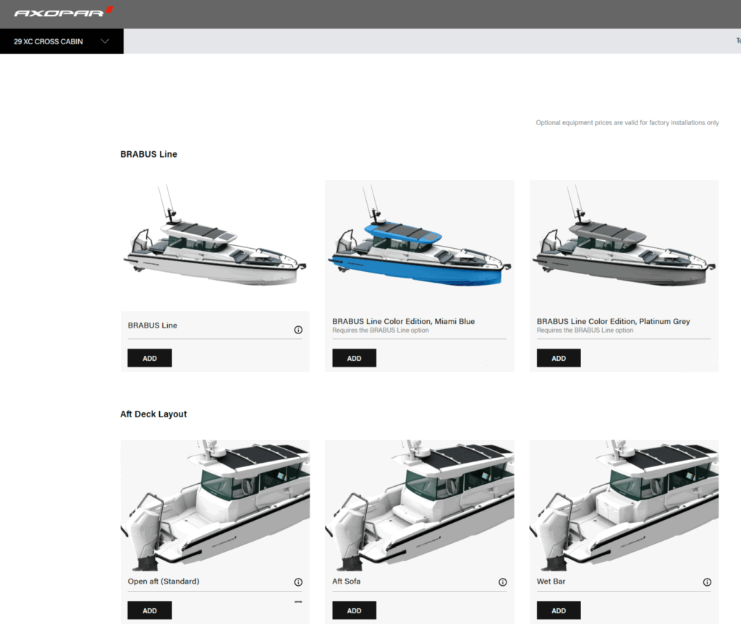Add the Aft Sofa layout
Viewport: 741px width, 635px height.
coord(354,610)
